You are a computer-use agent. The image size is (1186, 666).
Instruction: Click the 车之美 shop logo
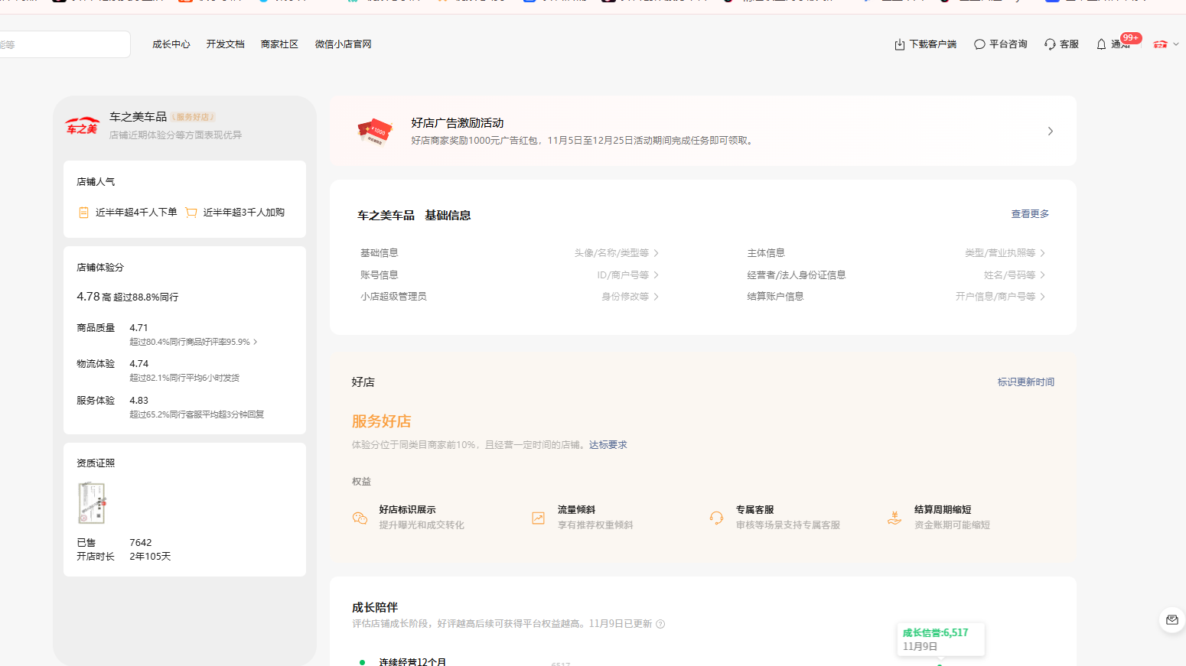coord(82,125)
